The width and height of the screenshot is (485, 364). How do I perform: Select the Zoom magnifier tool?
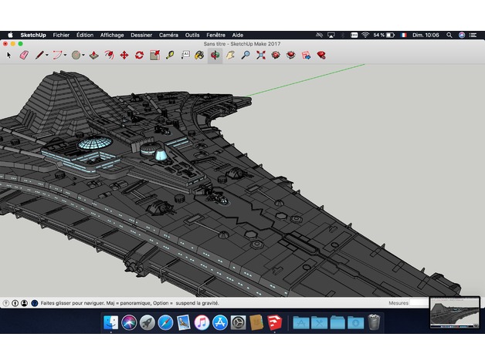pos(246,56)
